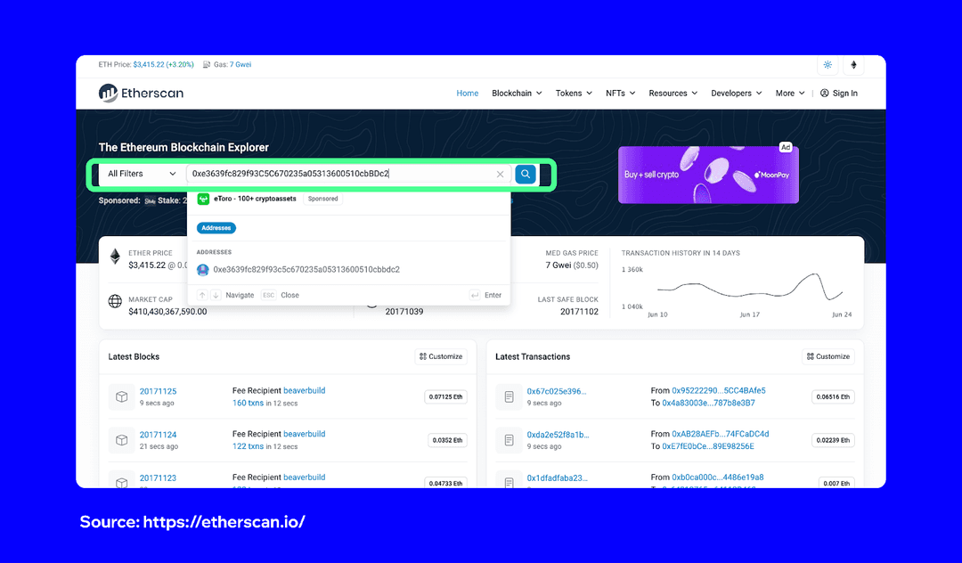
Task: Clear the search field with the X button
Action: (501, 174)
